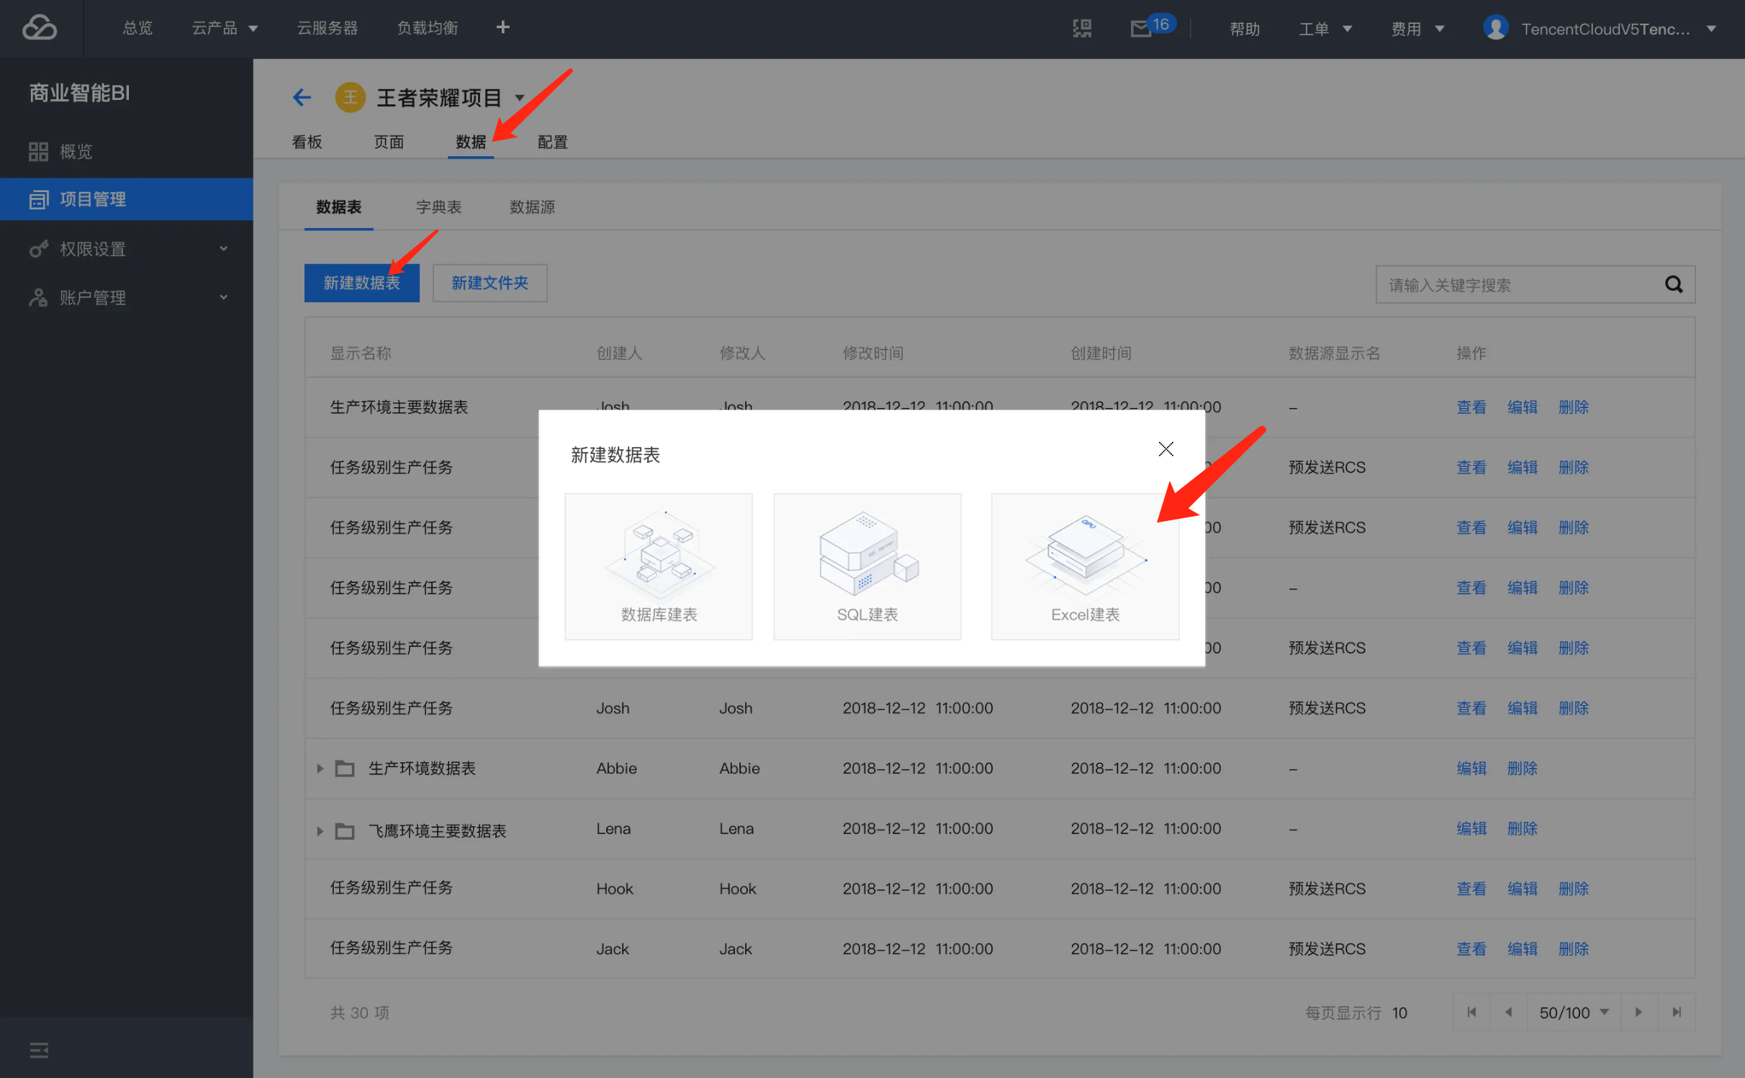The width and height of the screenshot is (1745, 1078).
Task: Click the back arrow beside project name
Action: 302,97
